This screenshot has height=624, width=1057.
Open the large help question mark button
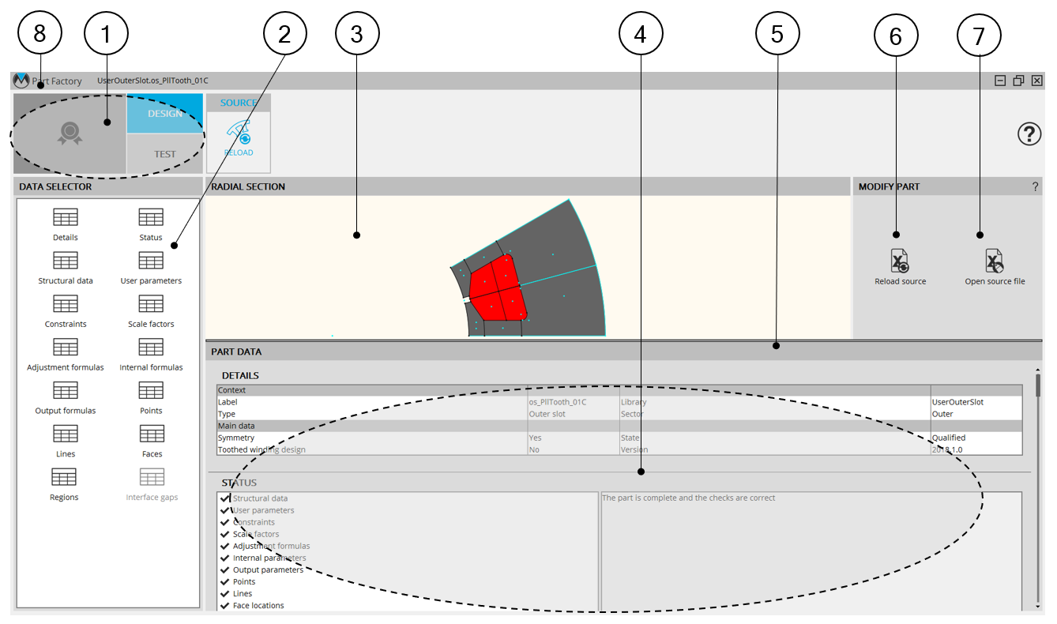point(1029,135)
